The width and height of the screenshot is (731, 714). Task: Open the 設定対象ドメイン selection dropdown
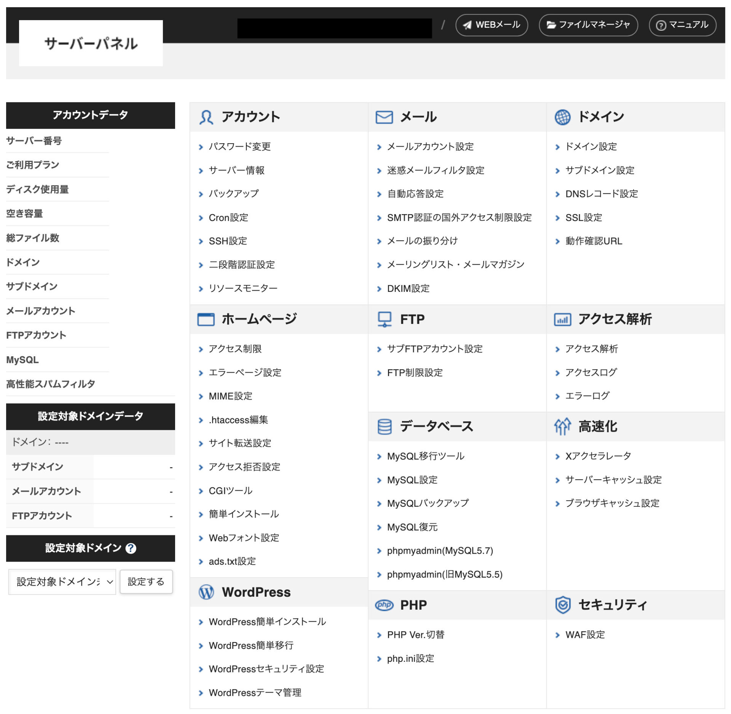point(62,582)
